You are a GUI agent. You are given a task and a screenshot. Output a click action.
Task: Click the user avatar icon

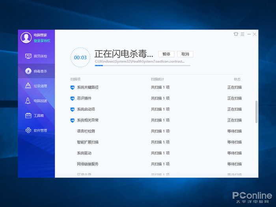pos(26,37)
